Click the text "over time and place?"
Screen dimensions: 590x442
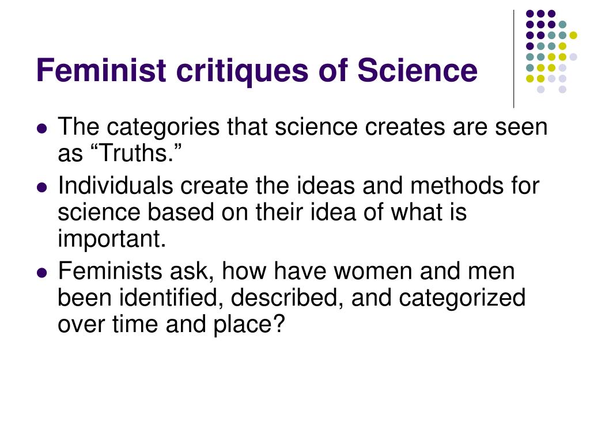171,324
